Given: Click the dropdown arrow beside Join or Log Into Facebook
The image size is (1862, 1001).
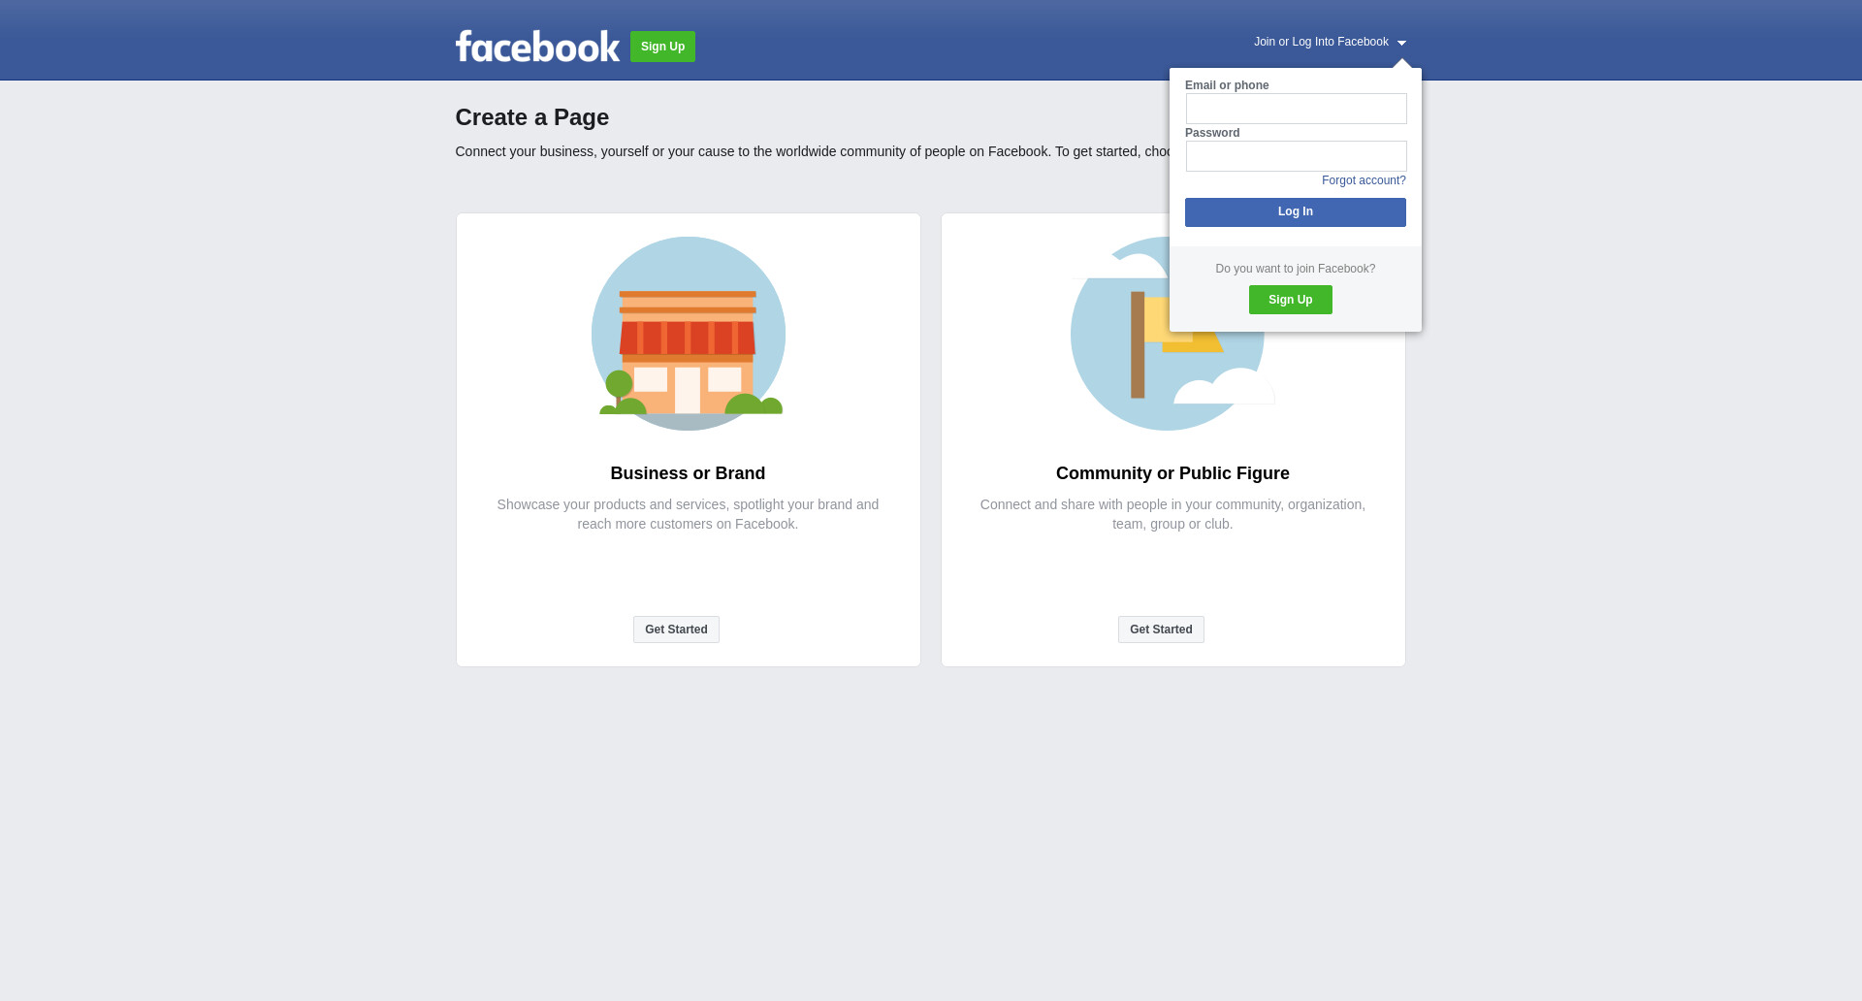Looking at the screenshot, I should tap(1401, 43).
